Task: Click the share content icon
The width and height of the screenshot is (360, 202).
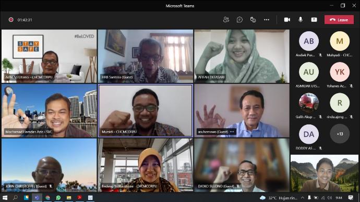Action: click(314, 20)
